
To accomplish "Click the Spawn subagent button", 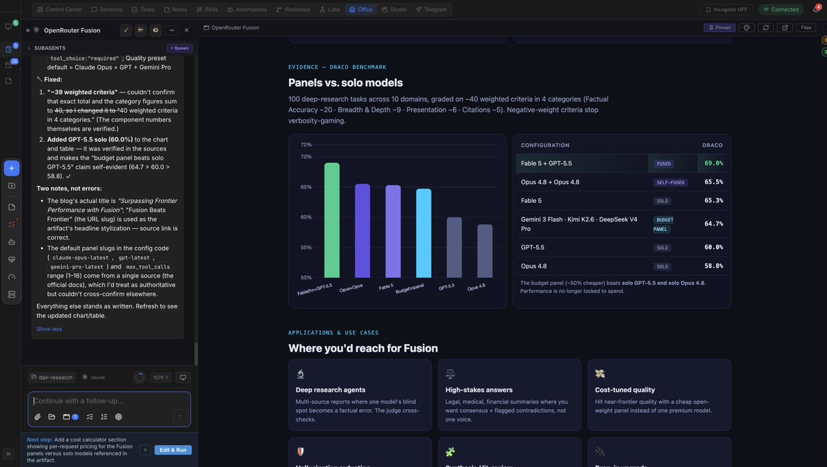I will [180, 48].
